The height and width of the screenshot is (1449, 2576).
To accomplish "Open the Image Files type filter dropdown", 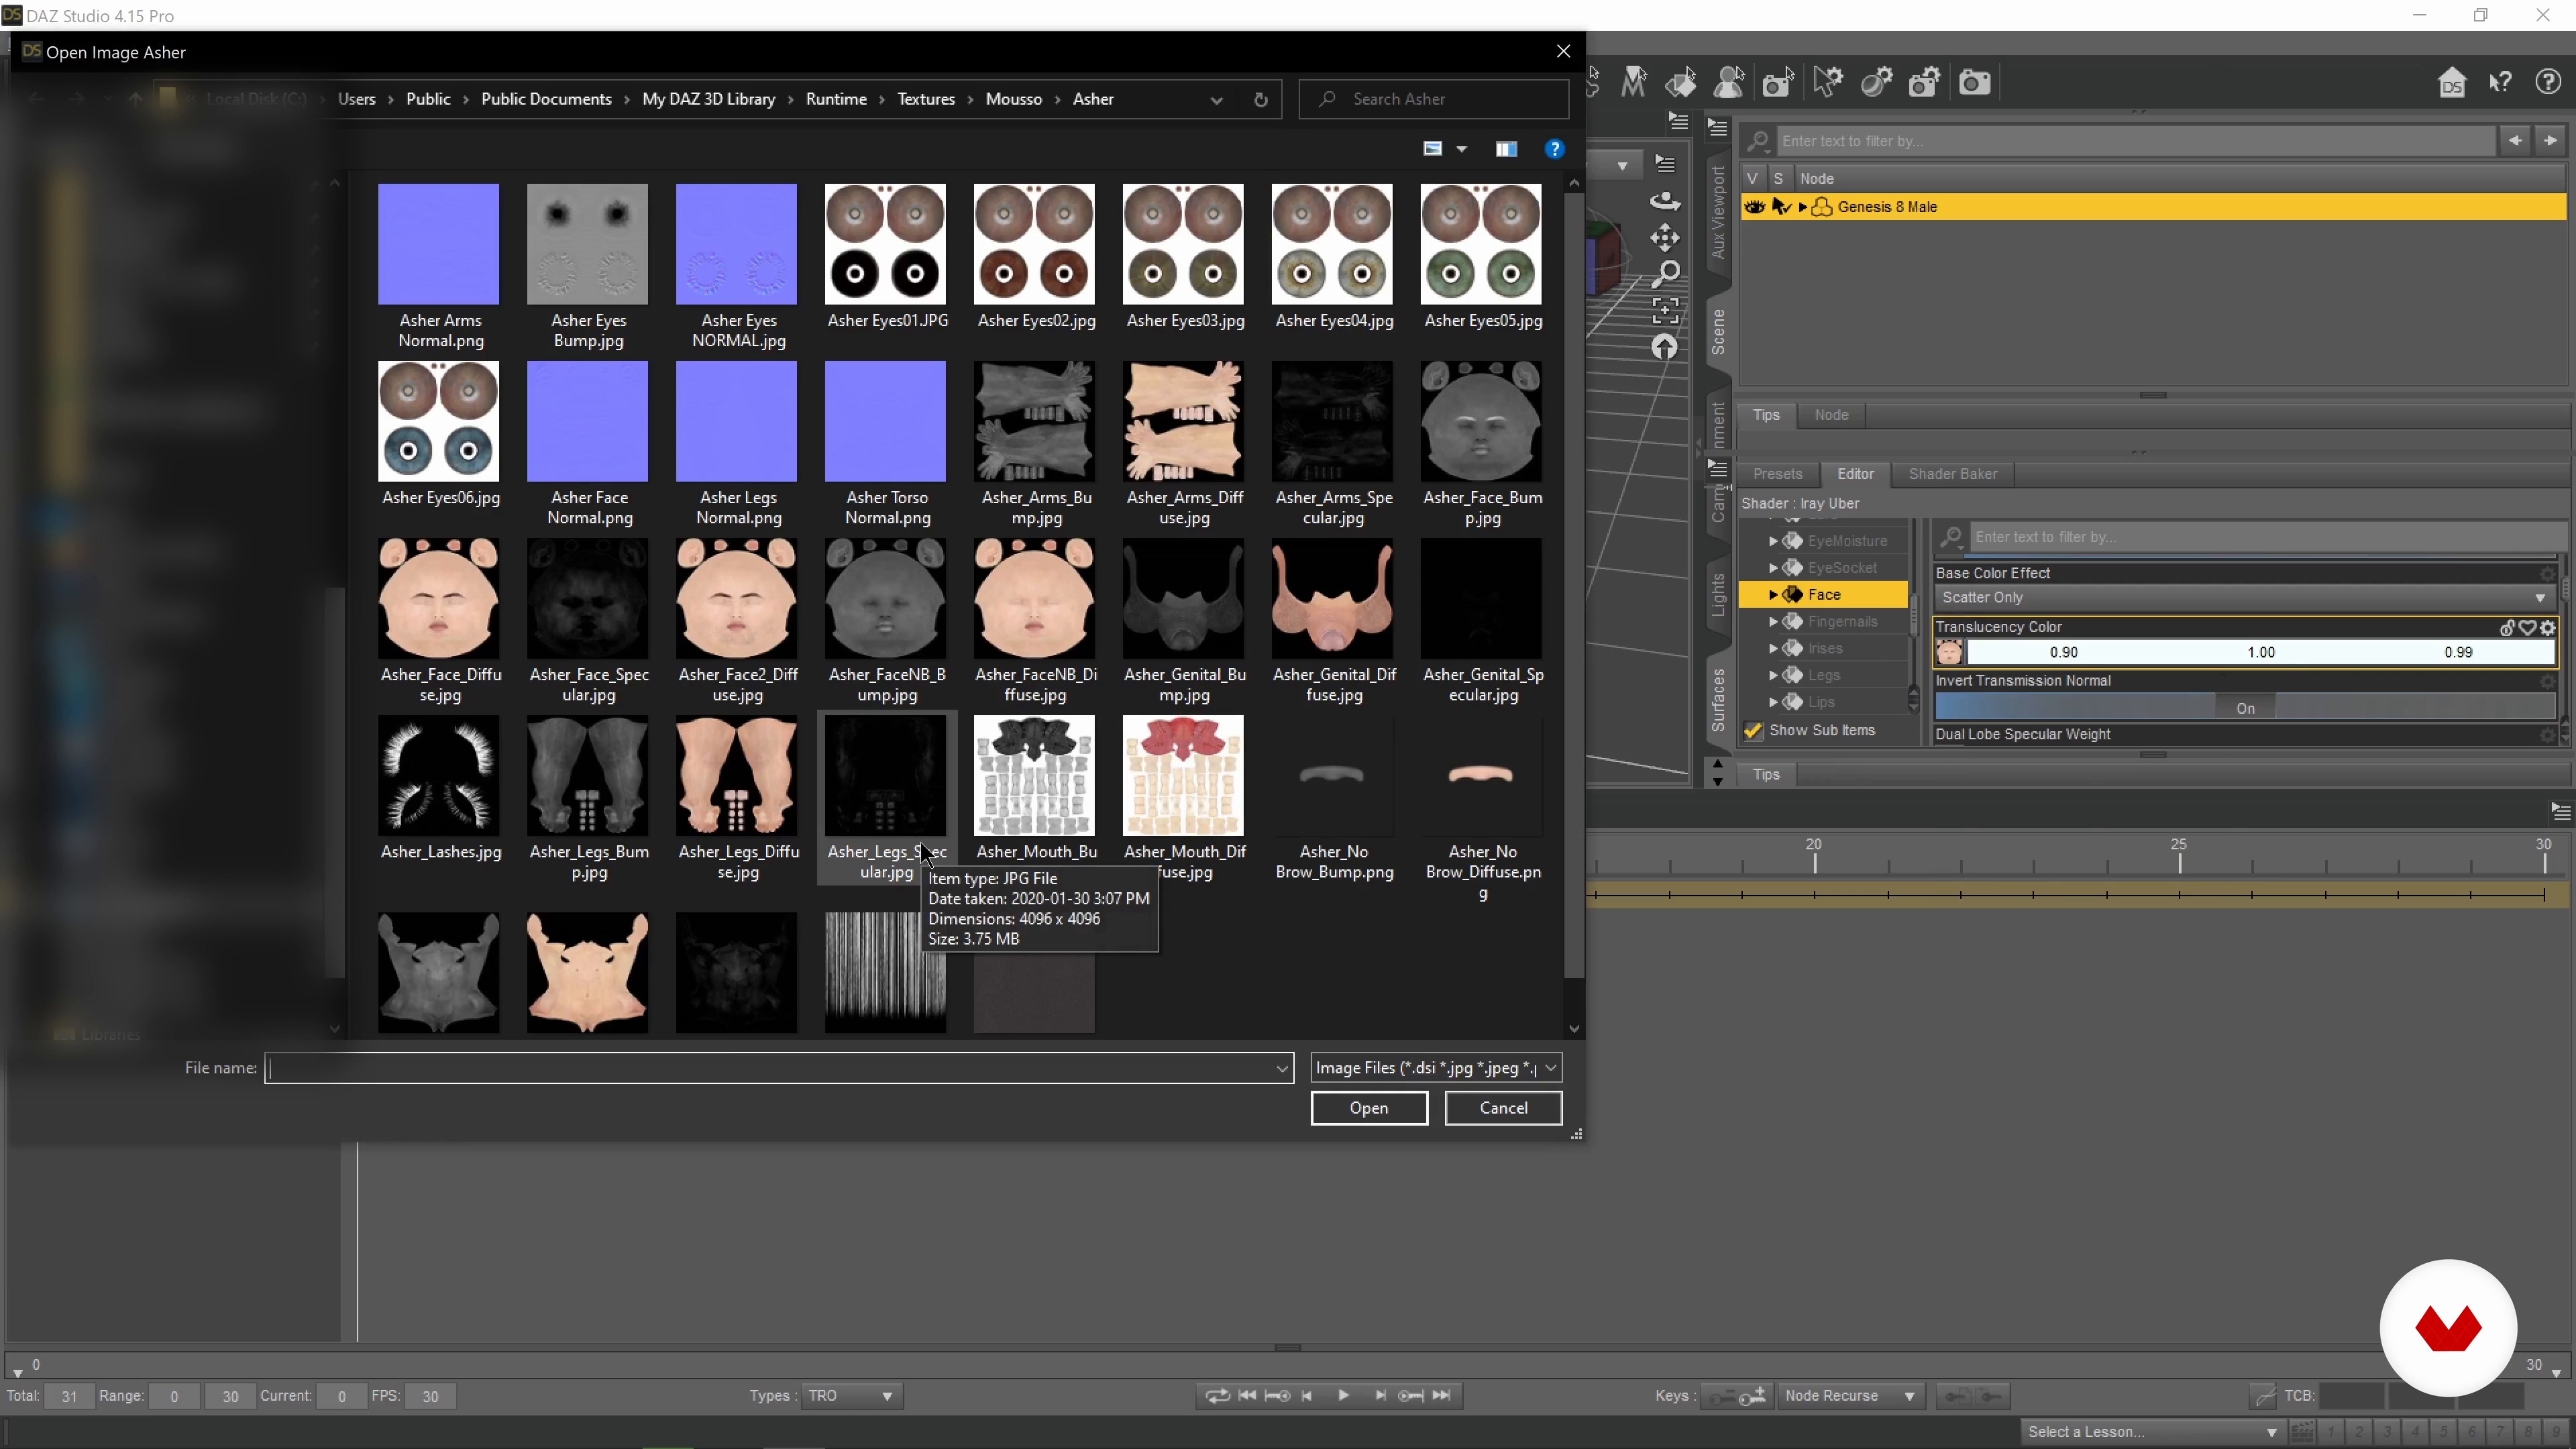I will click(x=1436, y=1068).
